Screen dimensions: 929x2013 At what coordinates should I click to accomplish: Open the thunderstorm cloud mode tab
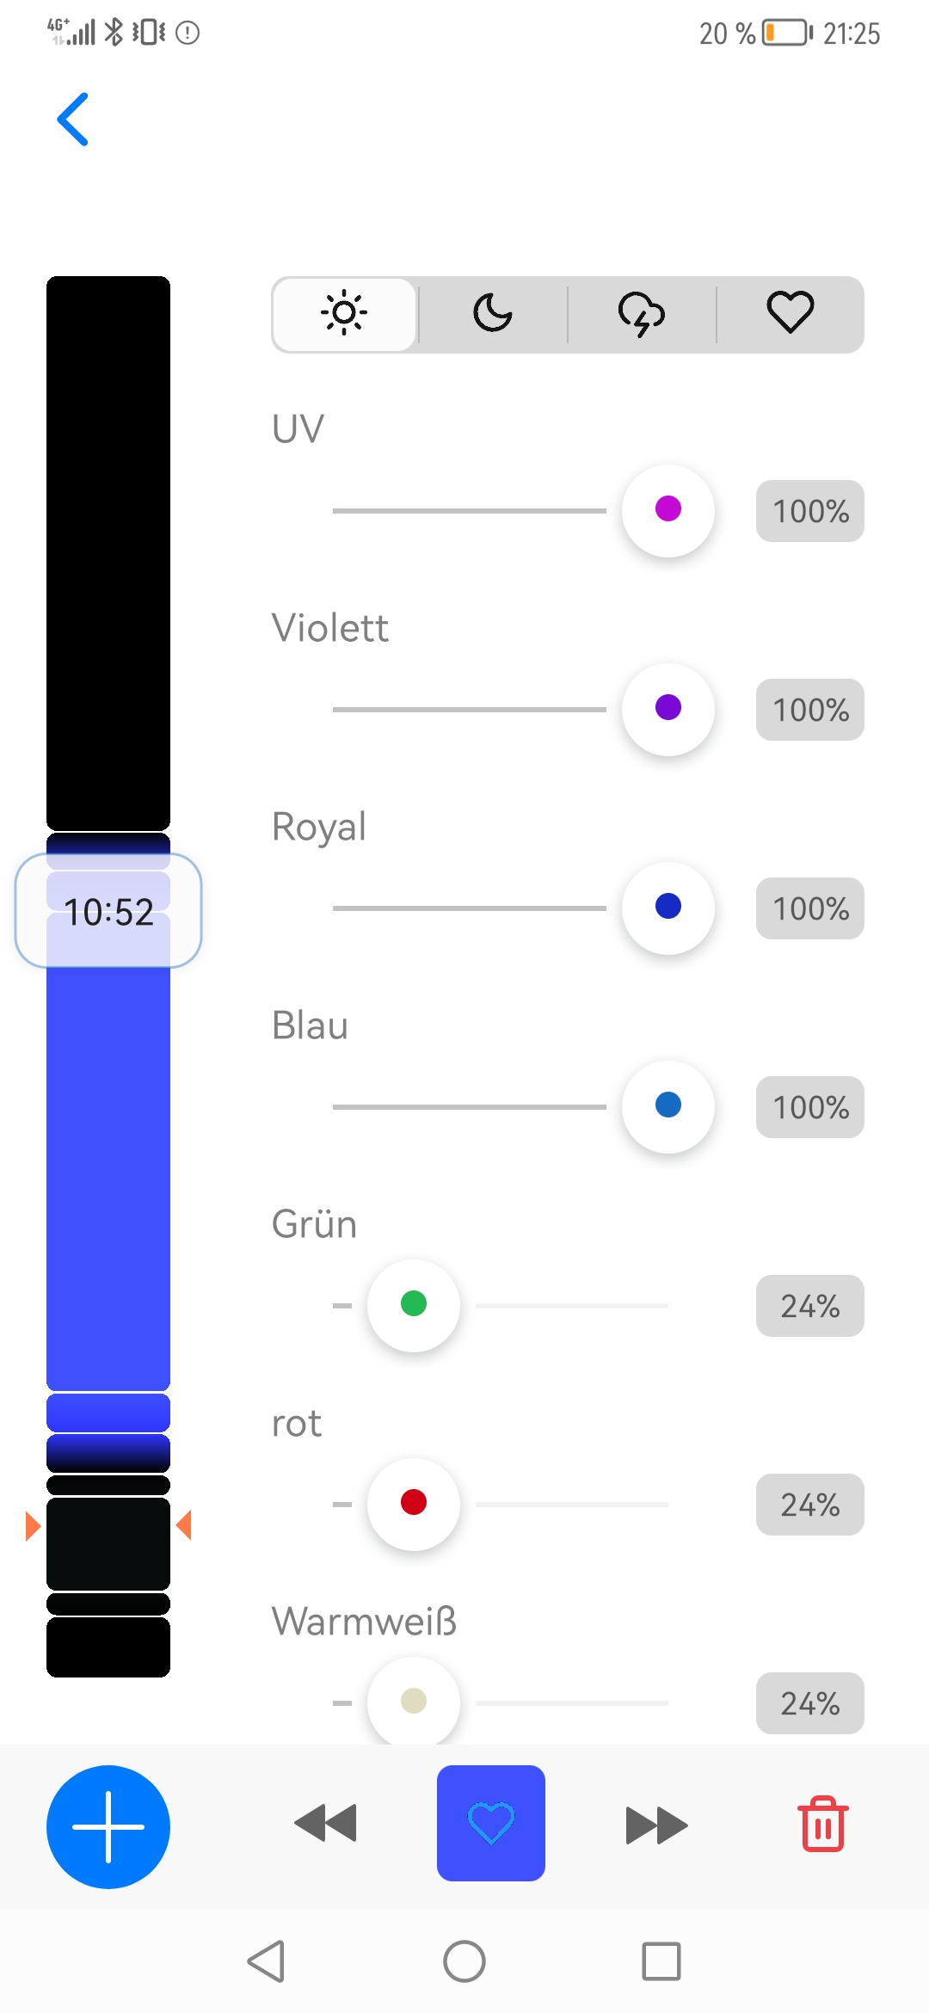point(642,314)
